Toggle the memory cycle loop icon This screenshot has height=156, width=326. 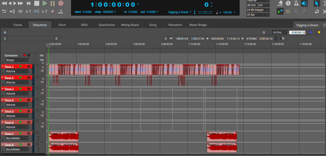pyautogui.click(x=20, y=11)
